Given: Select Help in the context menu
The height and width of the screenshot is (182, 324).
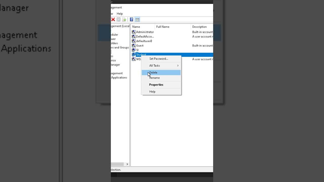Looking at the screenshot, I should [161, 92].
